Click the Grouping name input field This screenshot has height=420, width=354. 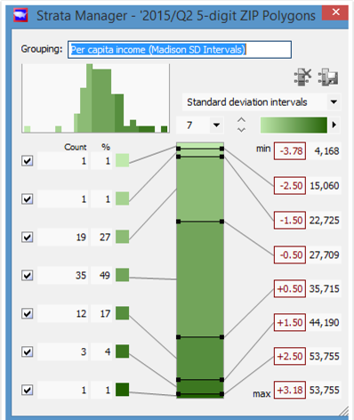(180, 50)
